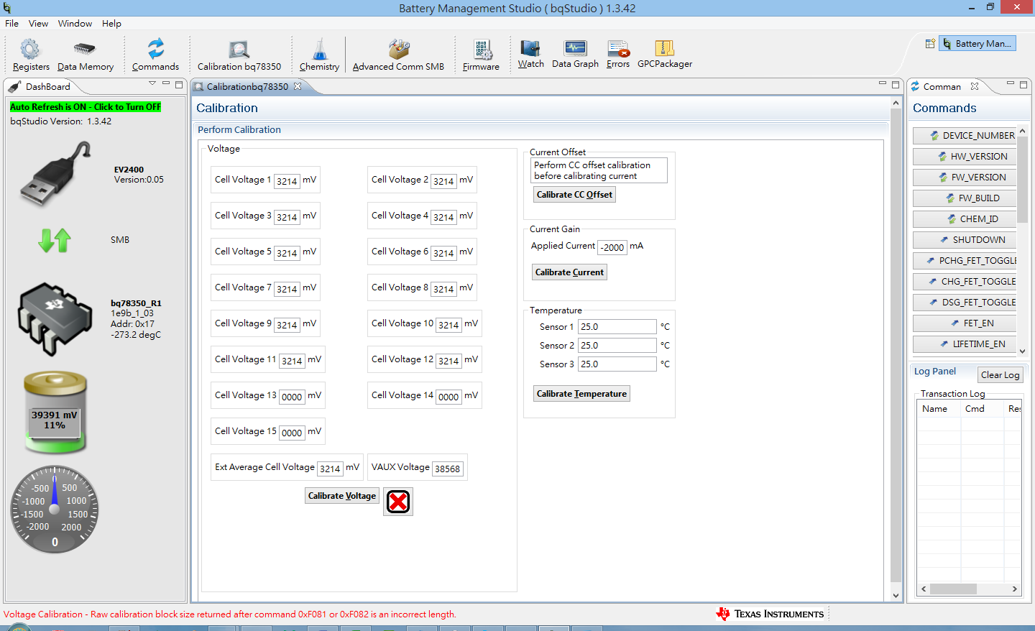Send the LIFETIME_EN command
Viewport: 1035px width, 631px height.
click(x=965, y=344)
